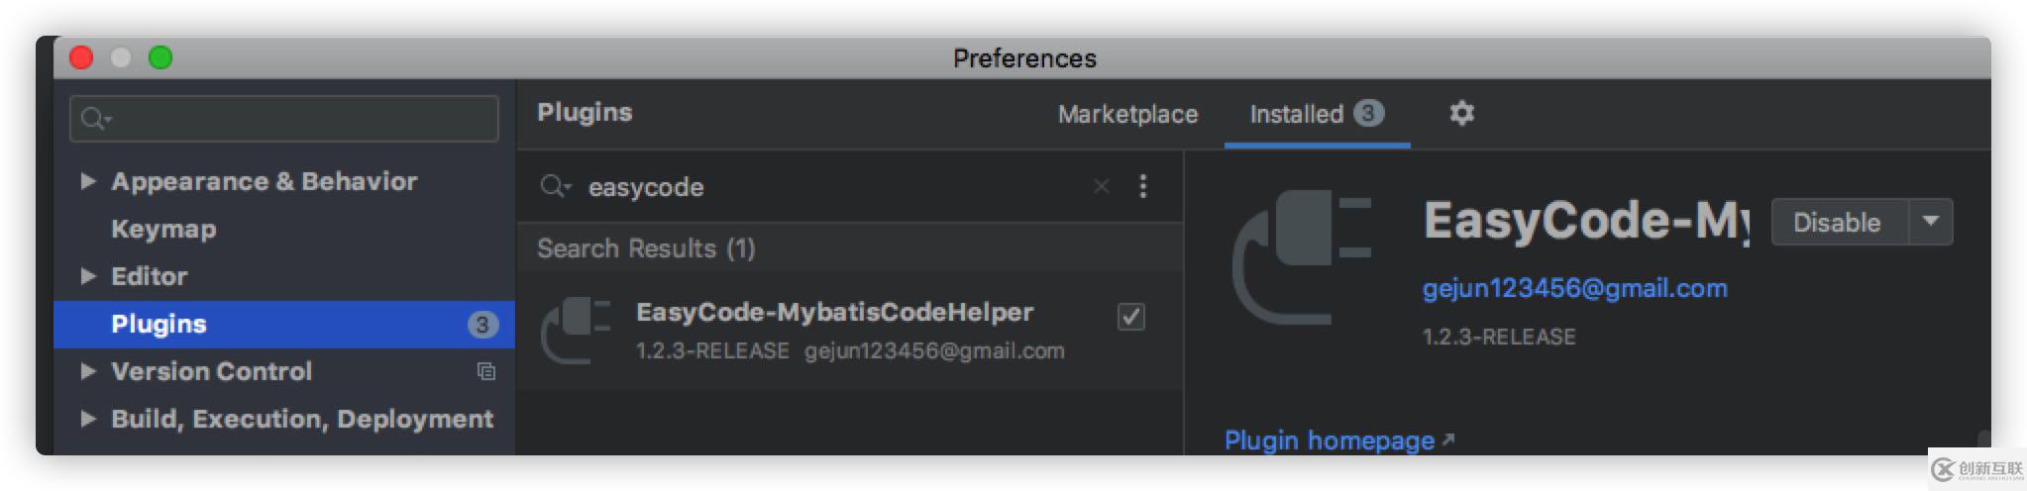Switch to the Marketplace tab
Screen dimensions: 2027x491
tap(1127, 115)
